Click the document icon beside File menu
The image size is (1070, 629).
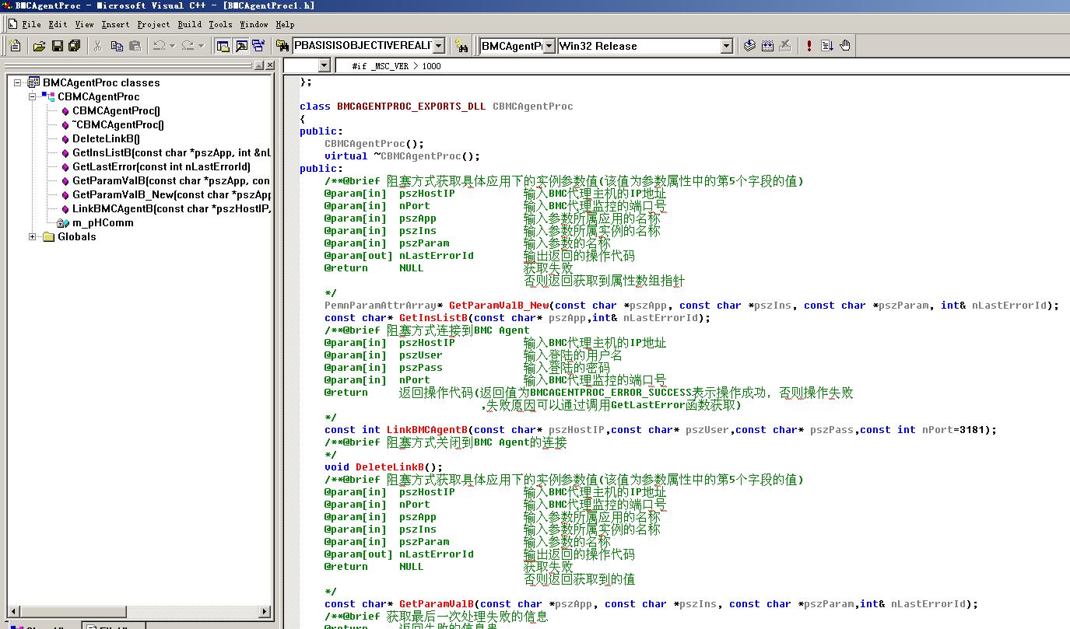click(x=12, y=24)
